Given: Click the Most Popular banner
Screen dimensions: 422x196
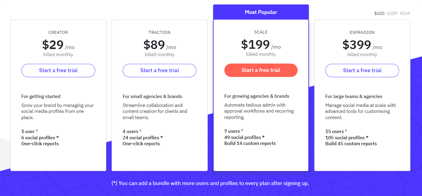Looking at the screenshot, I should tap(261, 12).
